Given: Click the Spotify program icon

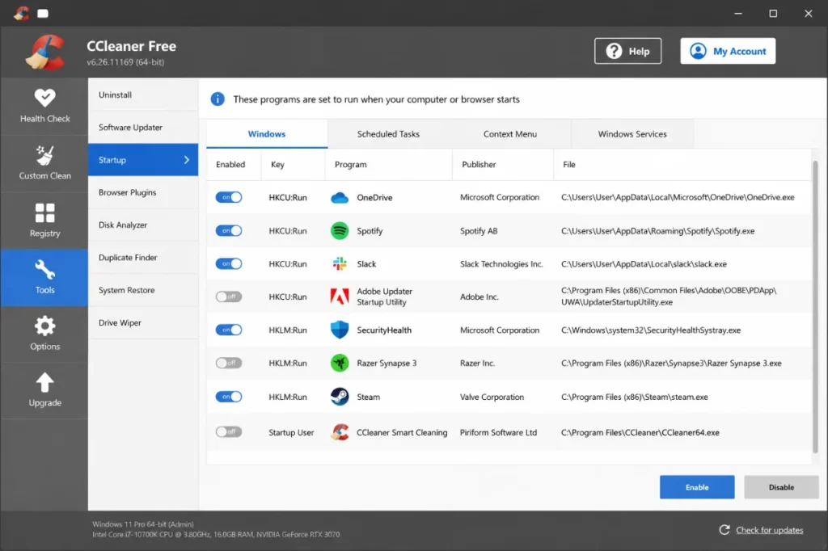Looking at the screenshot, I should 340,230.
